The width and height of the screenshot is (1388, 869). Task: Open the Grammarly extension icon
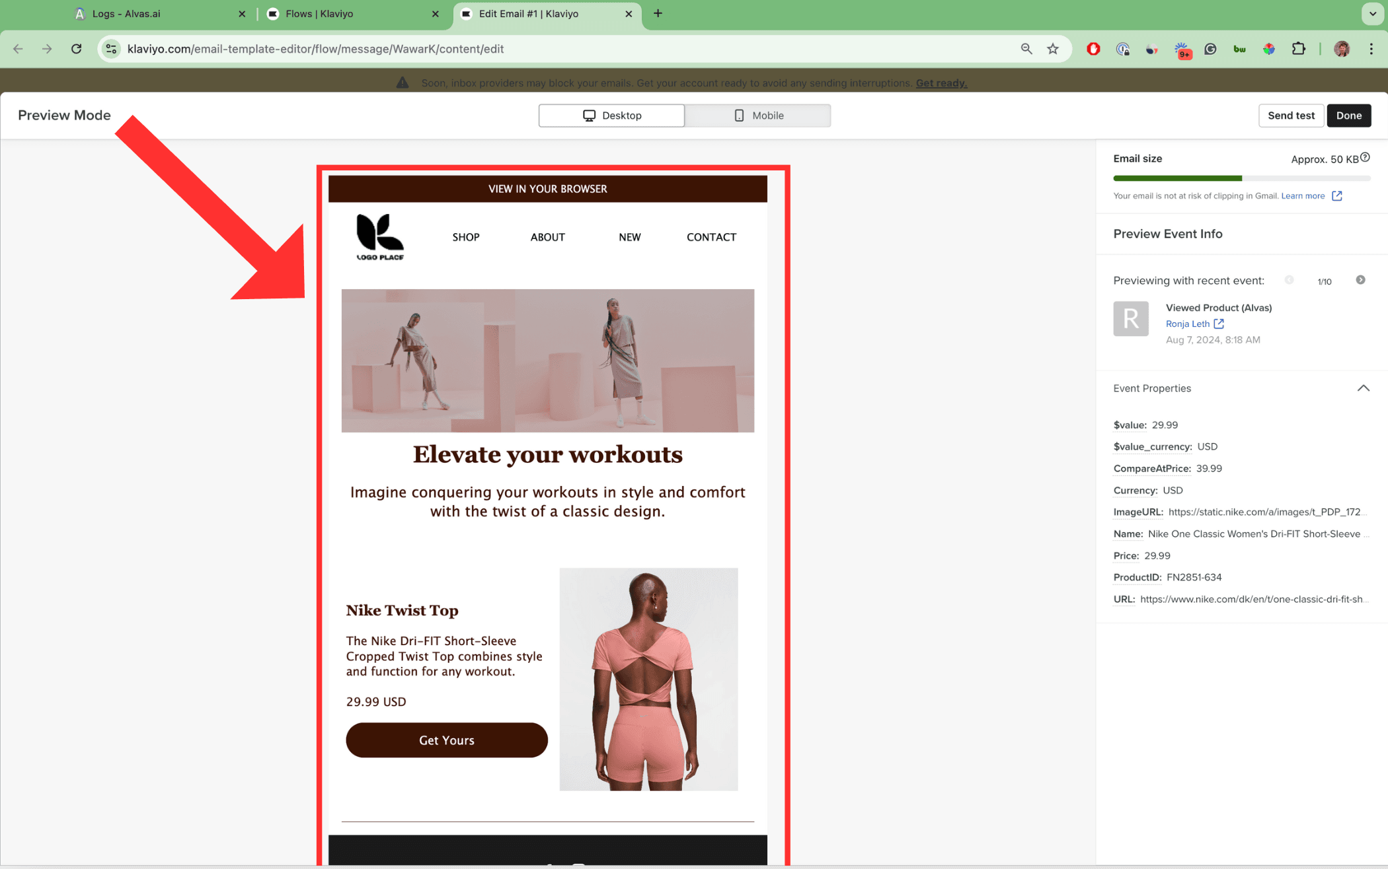click(x=1210, y=49)
